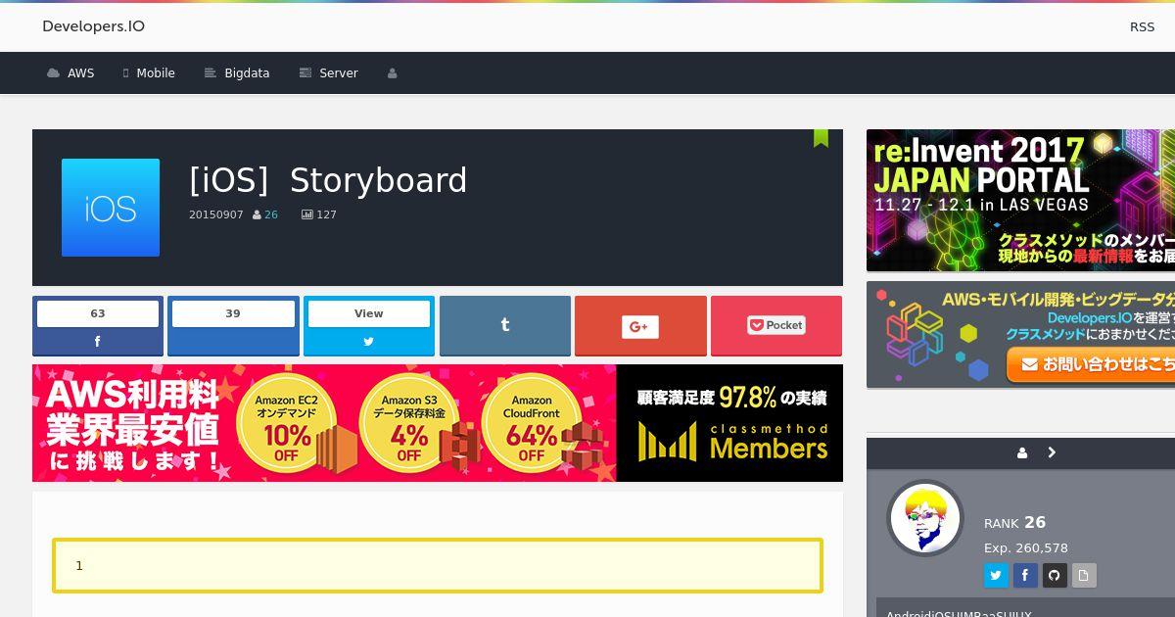Click the user icon in navigation bar
The image size is (1175, 617).
[x=393, y=73]
